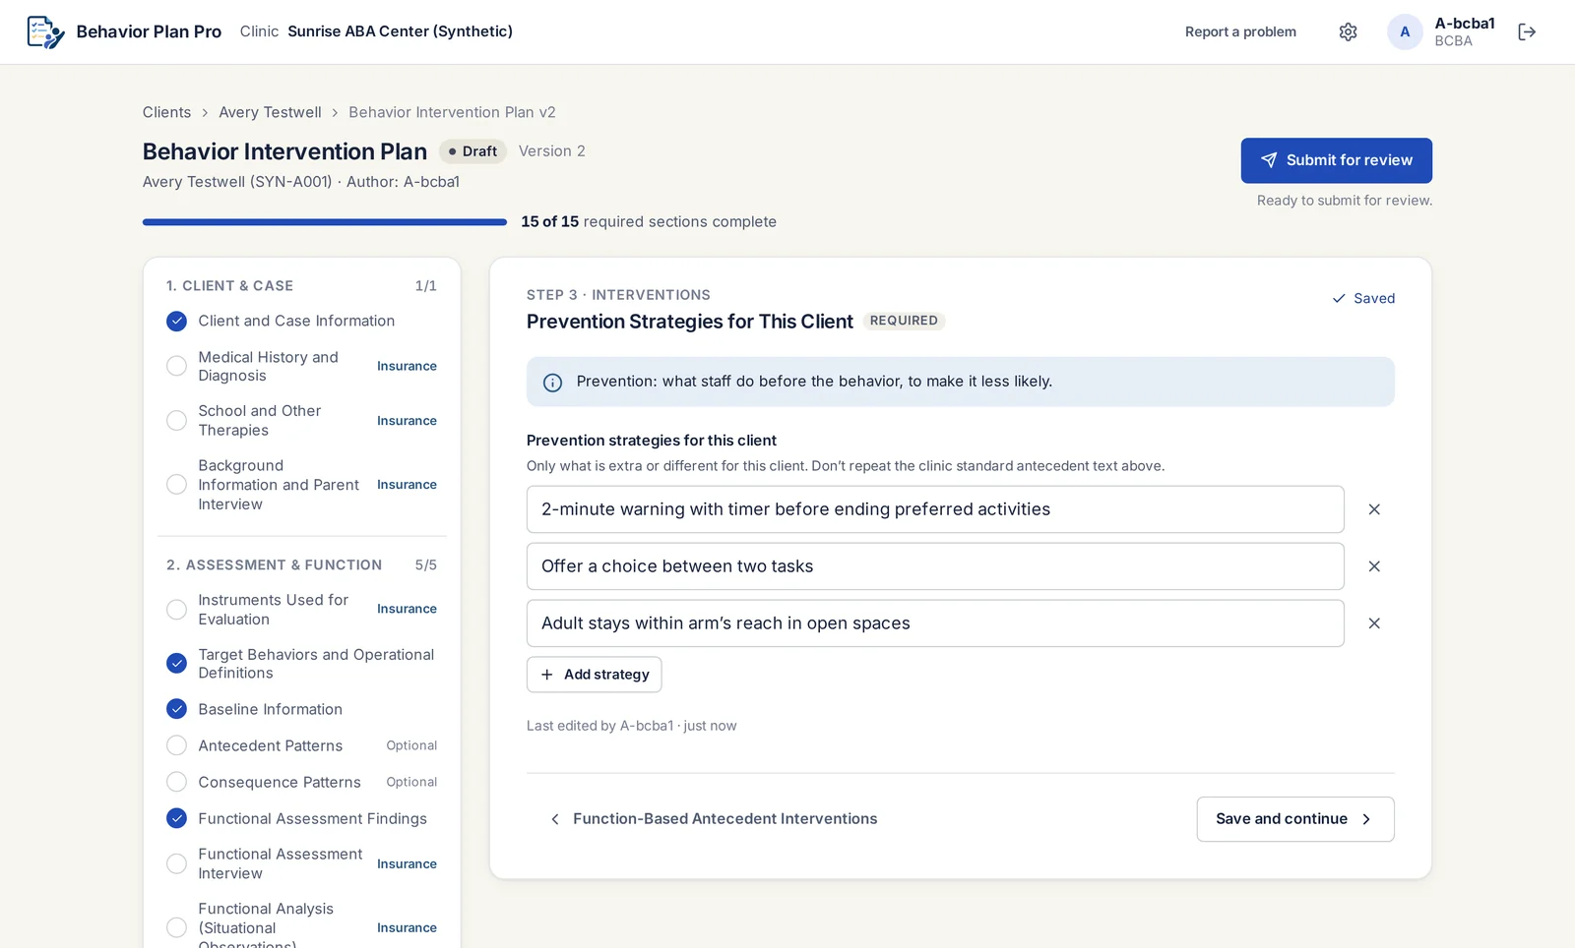Click the Draft status badge
Viewport: 1575px width, 948px height.
click(472, 151)
